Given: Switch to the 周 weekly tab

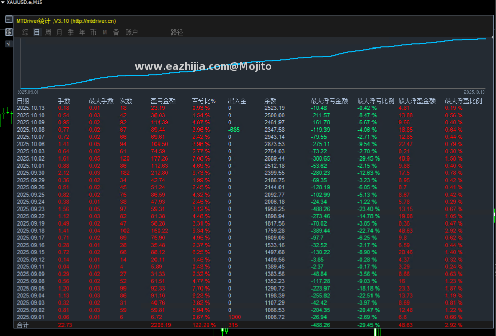Looking at the screenshot, I should pyautogui.click(x=48, y=32).
